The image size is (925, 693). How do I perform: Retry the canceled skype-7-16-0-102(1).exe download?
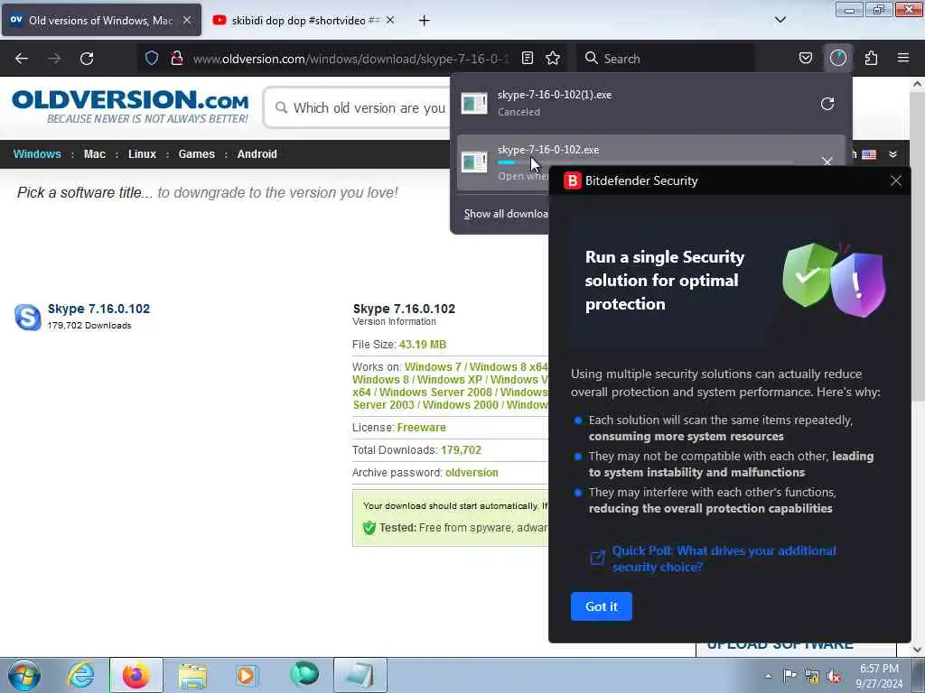tap(827, 104)
